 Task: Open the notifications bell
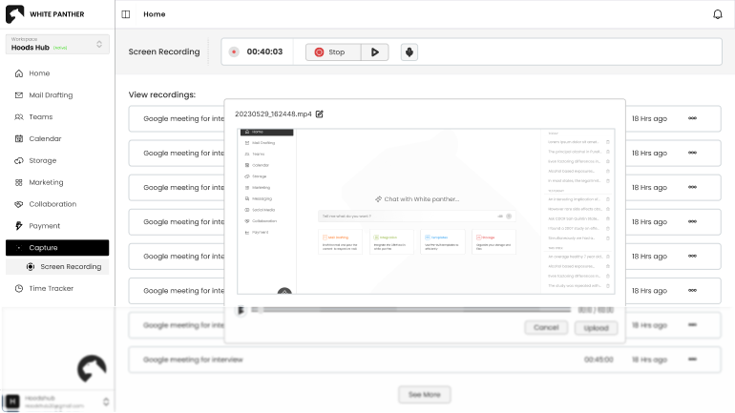coord(718,14)
